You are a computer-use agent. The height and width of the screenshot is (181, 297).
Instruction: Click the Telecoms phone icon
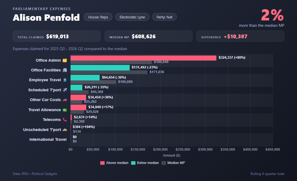pyautogui.click(x=65, y=120)
